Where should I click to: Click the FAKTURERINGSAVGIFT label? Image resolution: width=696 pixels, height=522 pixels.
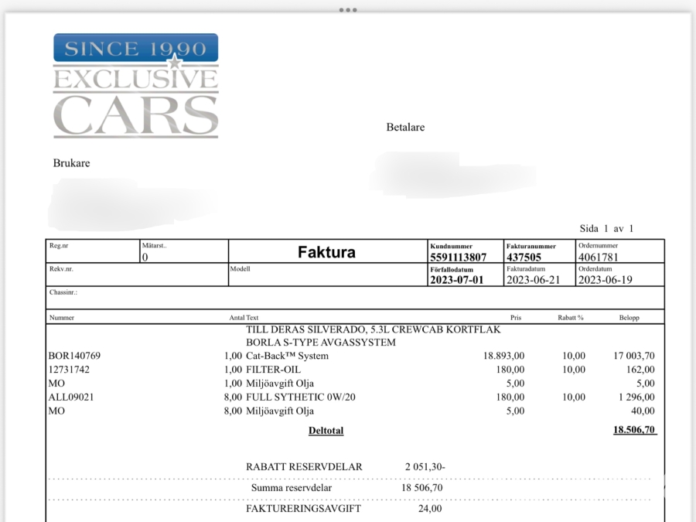pos(303,509)
